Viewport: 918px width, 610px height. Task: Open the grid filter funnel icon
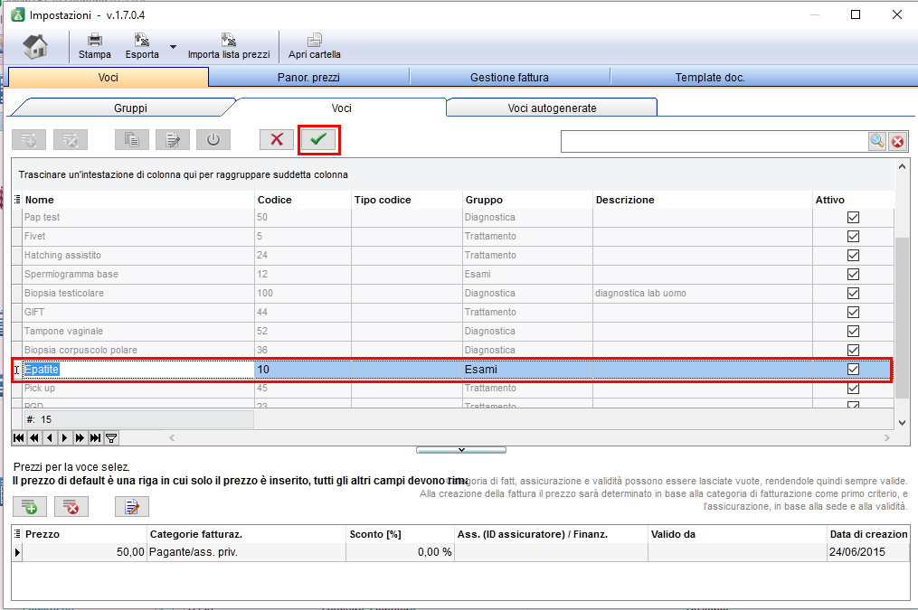110,437
